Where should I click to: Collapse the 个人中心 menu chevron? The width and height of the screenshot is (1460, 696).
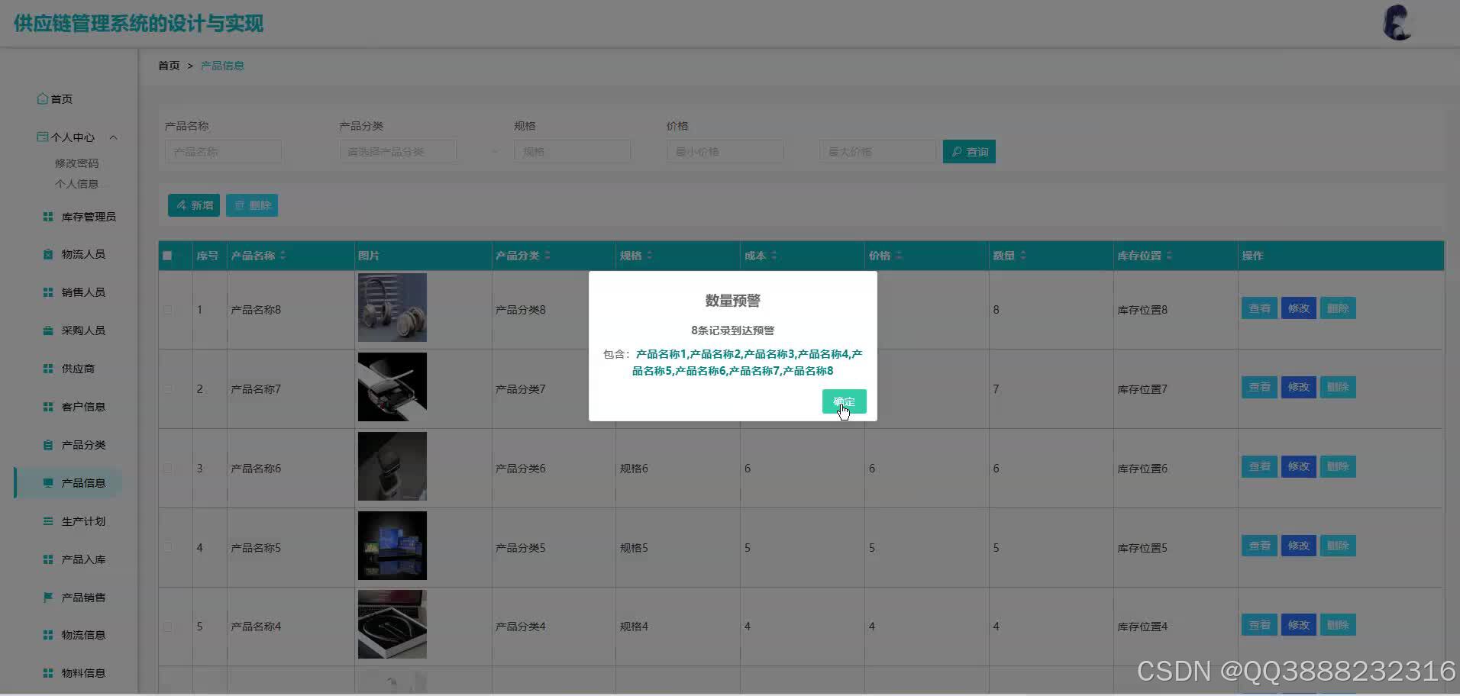[113, 137]
